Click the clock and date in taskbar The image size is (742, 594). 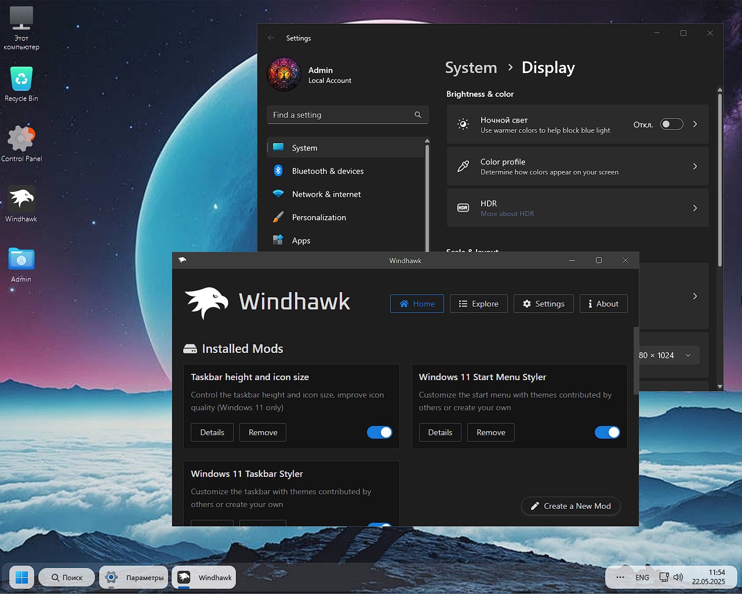coord(708,577)
